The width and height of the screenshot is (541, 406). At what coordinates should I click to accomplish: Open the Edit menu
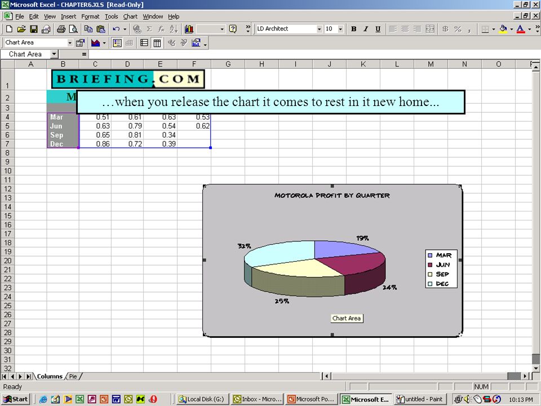(34, 16)
